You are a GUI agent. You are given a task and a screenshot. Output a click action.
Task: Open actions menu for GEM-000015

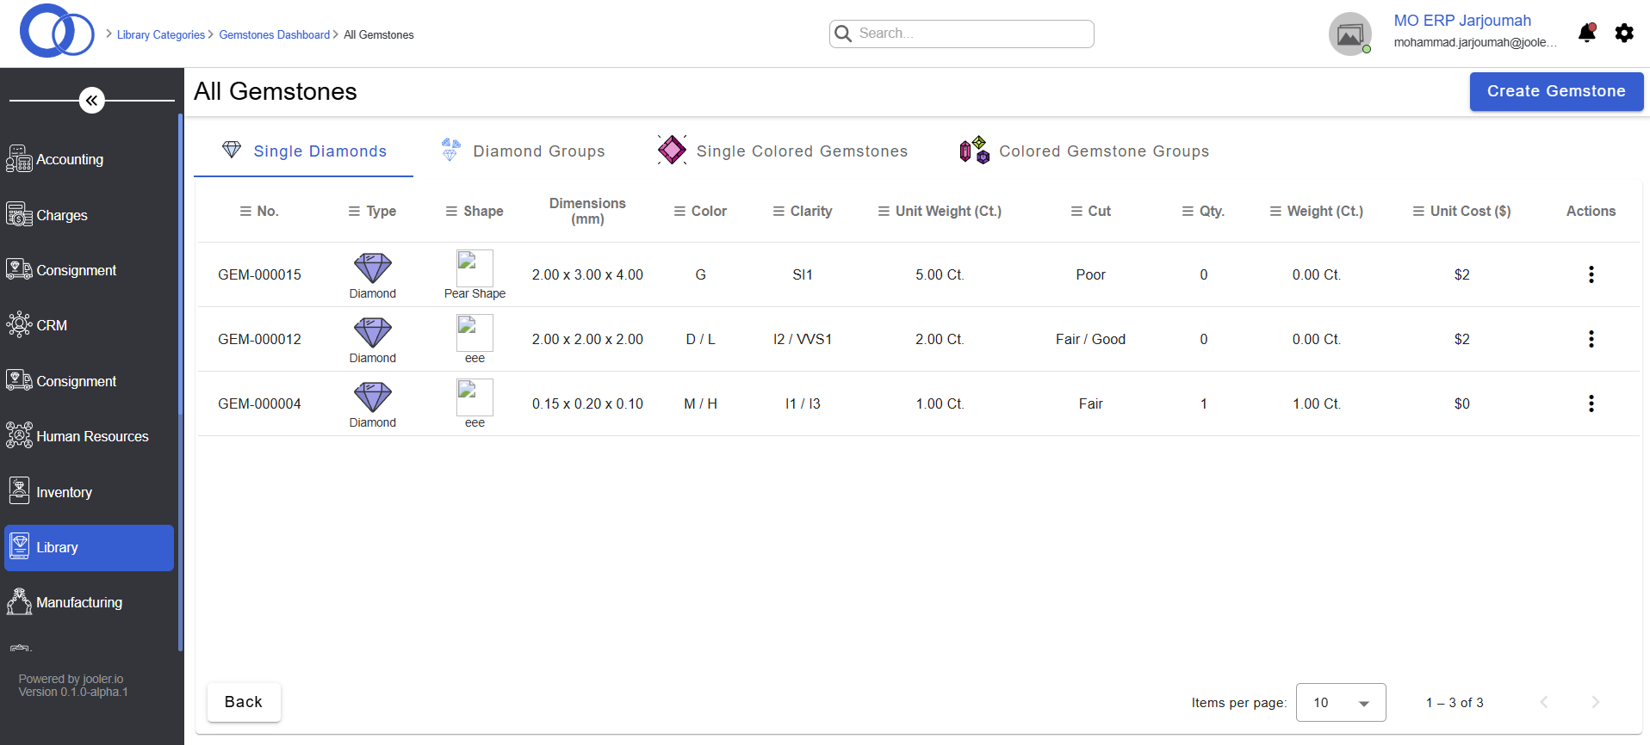[x=1591, y=274]
